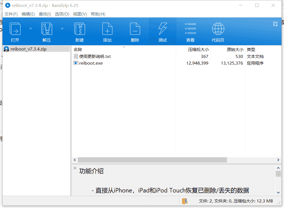Open the 视图(V) menu
The height and width of the screenshot is (208, 284).
80,14
